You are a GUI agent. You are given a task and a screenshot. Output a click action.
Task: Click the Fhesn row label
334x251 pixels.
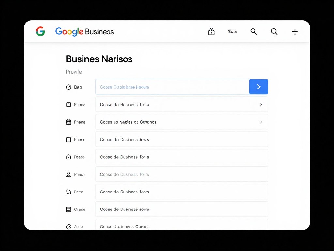(80, 175)
